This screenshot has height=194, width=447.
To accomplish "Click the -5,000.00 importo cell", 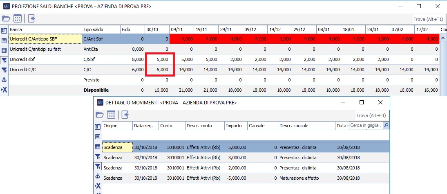I will click(x=236, y=178).
